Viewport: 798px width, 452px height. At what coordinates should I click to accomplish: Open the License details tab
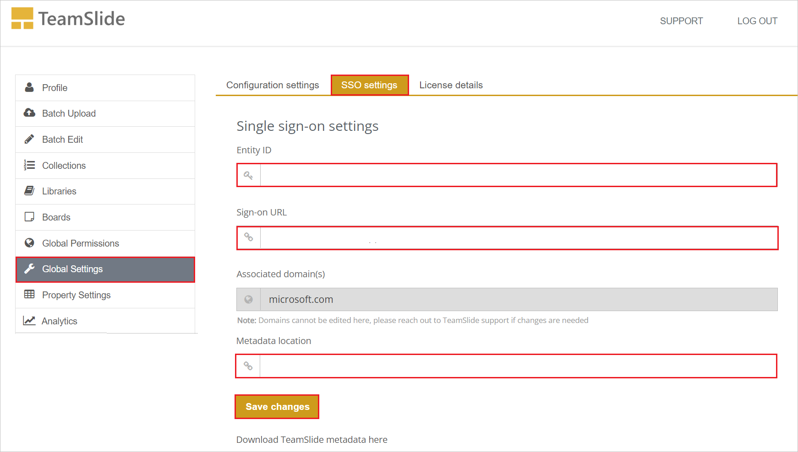coord(451,85)
